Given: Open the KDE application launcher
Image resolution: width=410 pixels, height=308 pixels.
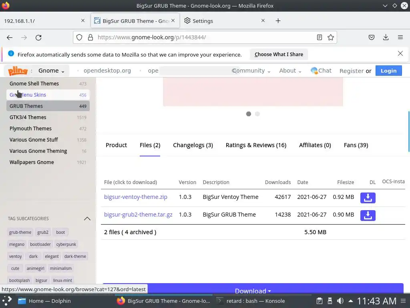Looking at the screenshot, I should click(x=7, y=301).
